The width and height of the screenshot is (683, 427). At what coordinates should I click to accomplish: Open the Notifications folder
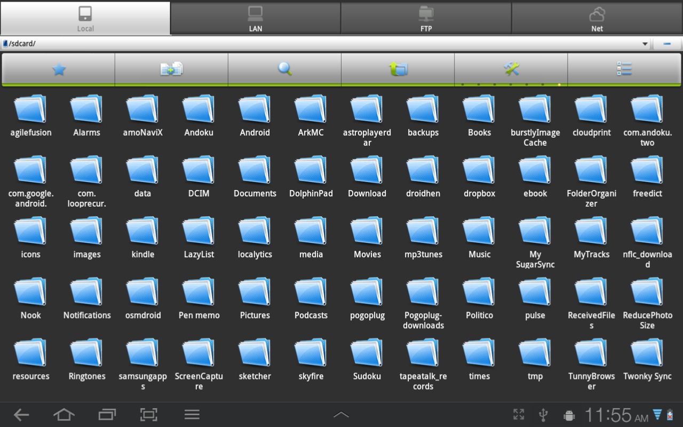coord(86,298)
